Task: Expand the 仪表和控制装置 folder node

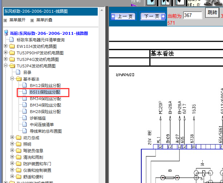Action: pyautogui.click(x=12, y=170)
